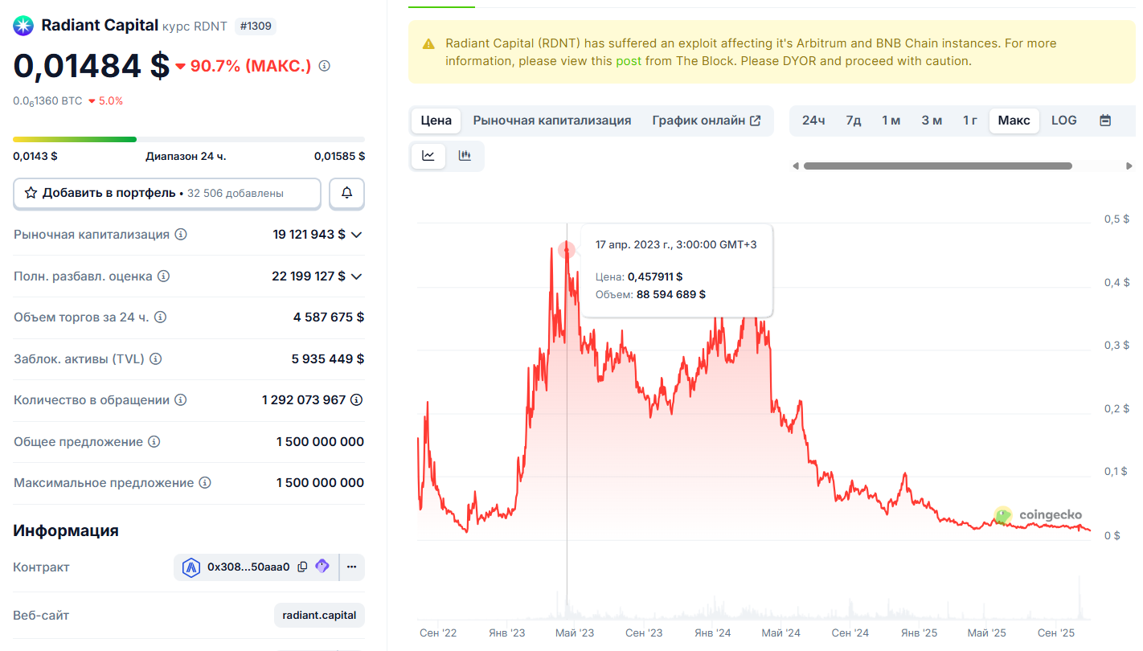1143x651 pixels.
Task: Click the Arbitrum network icon beside the contract
Action: tap(192, 567)
